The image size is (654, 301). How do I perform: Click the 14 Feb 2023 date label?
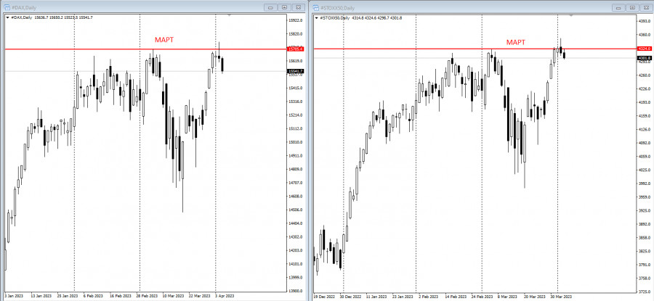pos(455,297)
